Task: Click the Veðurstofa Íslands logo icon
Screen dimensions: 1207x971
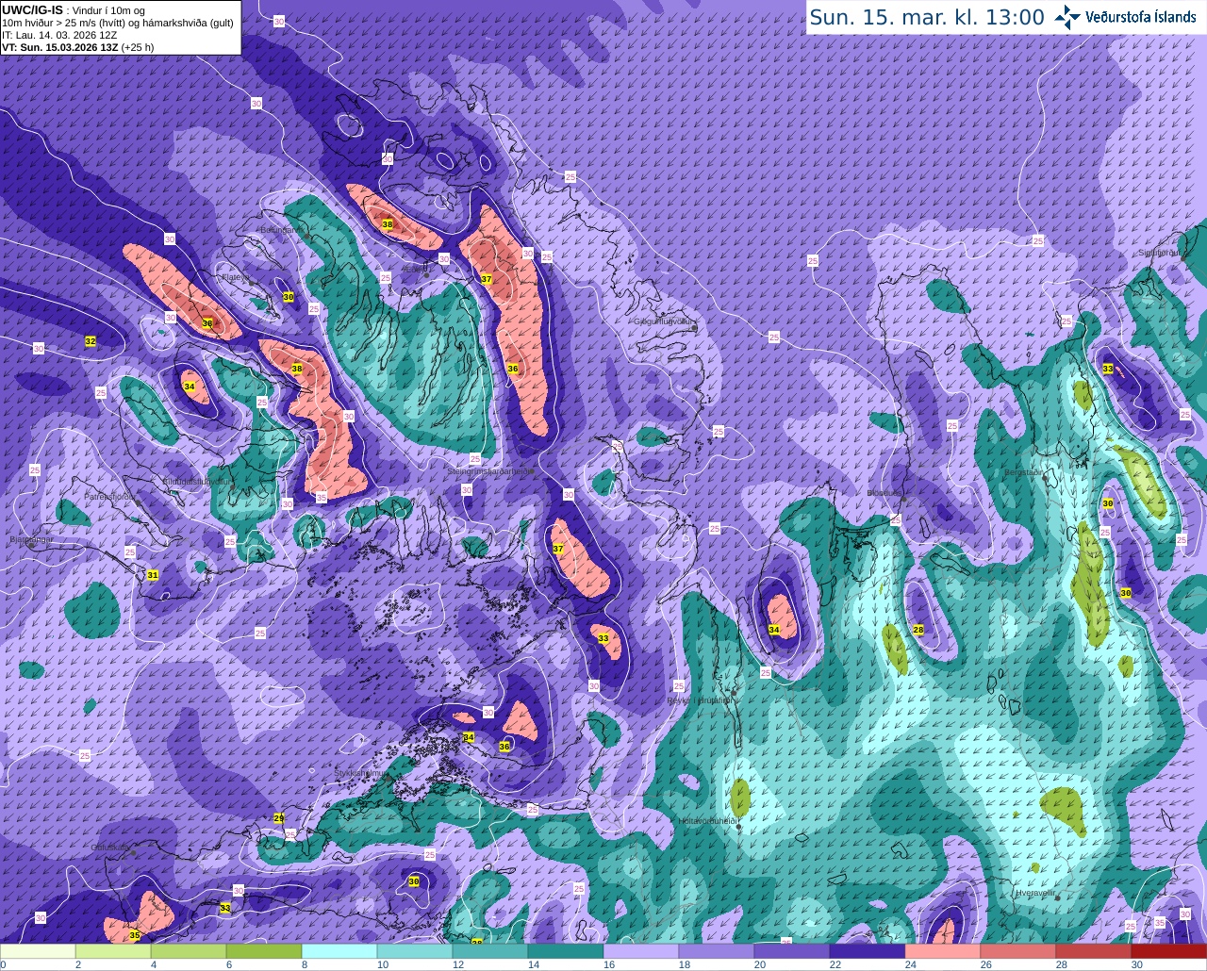Action: coord(1067,17)
